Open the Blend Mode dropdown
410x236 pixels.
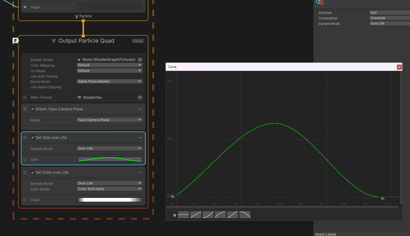coord(110,82)
